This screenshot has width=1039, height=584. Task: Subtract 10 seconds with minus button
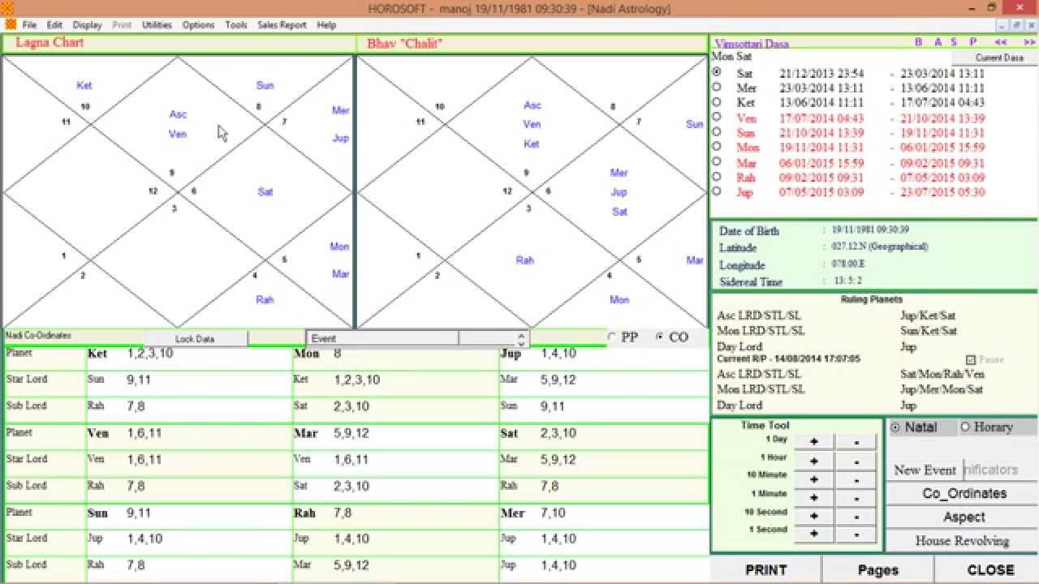click(856, 516)
